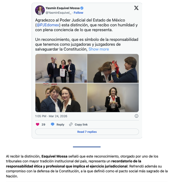Image resolution: width=173 pixels, height=182 pixels.
Task: Open the tweet timestamp 1:05 PM Mar 24, 2026
Action: pyautogui.click(x=51, y=116)
